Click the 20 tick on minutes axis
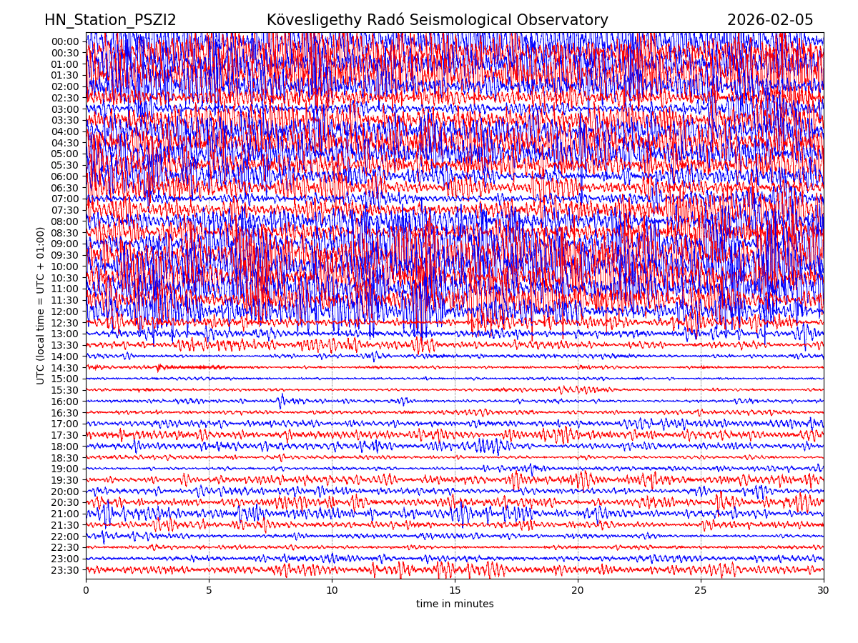The image size is (858, 643). click(x=578, y=590)
